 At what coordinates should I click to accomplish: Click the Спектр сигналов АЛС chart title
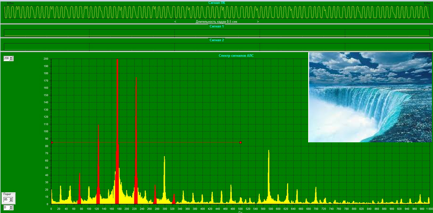pyautogui.click(x=236, y=56)
